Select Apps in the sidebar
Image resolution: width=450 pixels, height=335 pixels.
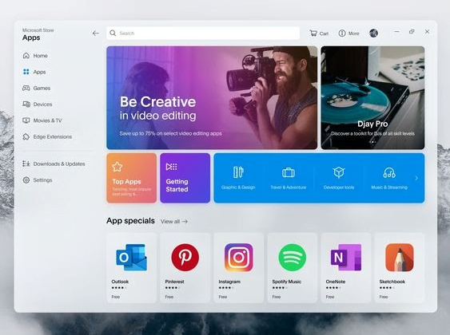click(34, 72)
